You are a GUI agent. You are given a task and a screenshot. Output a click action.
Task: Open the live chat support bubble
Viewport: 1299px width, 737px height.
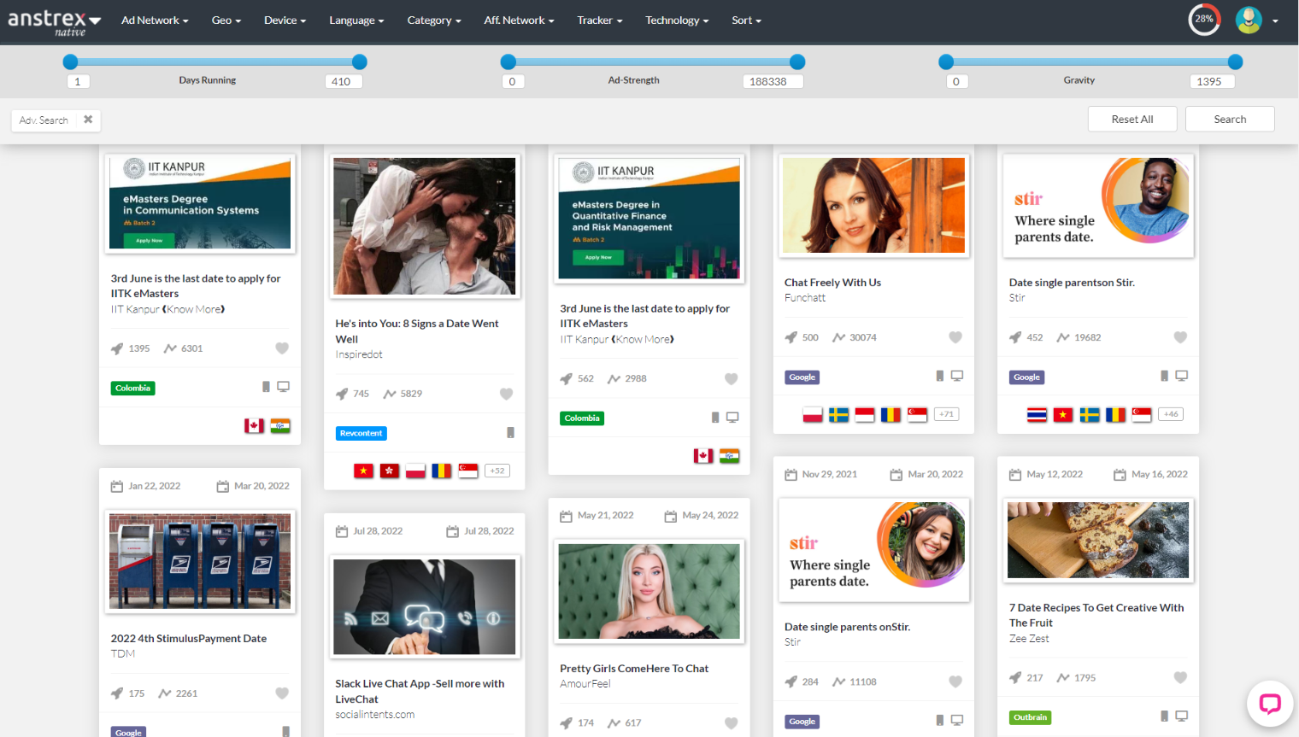(x=1270, y=704)
